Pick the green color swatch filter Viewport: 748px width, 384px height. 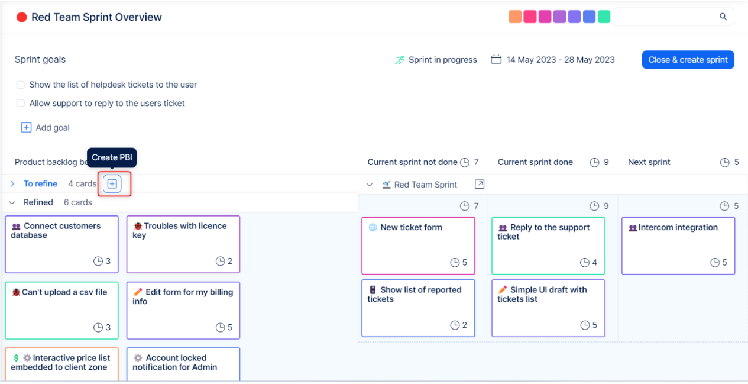[x=604, y=17]
